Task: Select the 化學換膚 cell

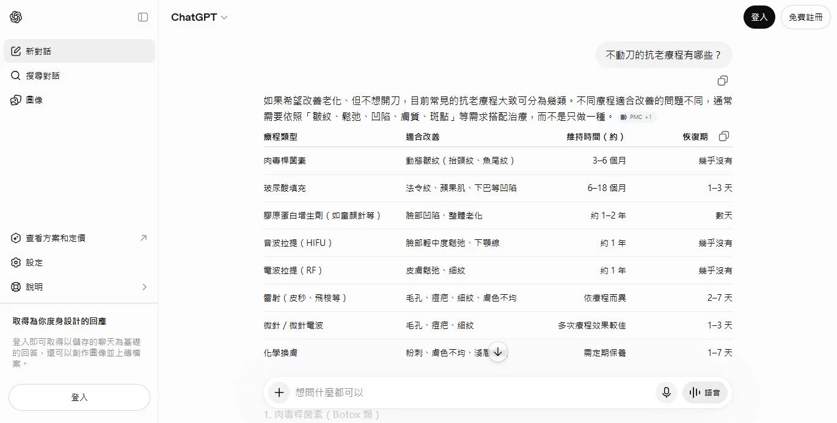Action: pyautogui.click(x=281, y=353)
